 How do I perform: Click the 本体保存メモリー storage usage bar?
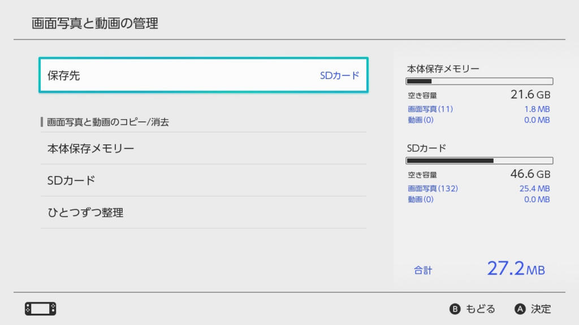[x=479, y=81]
